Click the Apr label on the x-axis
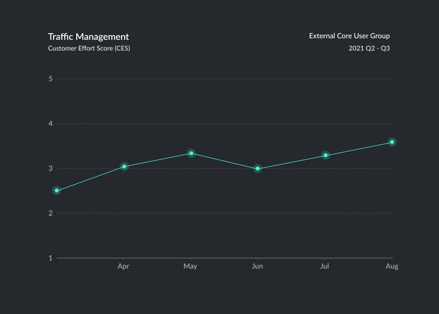Screen dimensions: 439x314 click(x=123, y=267)
